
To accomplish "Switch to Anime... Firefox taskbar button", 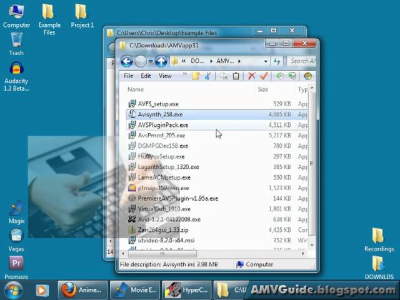I will point(83,290).
